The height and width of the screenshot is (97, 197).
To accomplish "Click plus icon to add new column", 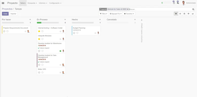I will (x=142, y=20).
